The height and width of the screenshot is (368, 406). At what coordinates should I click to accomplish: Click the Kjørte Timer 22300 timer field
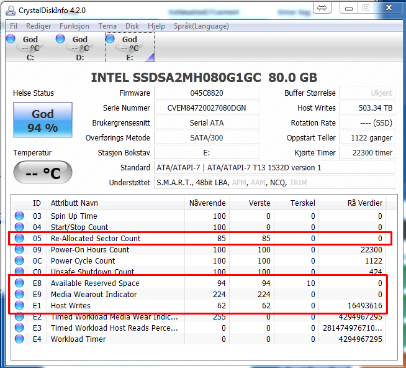point(368,152)
